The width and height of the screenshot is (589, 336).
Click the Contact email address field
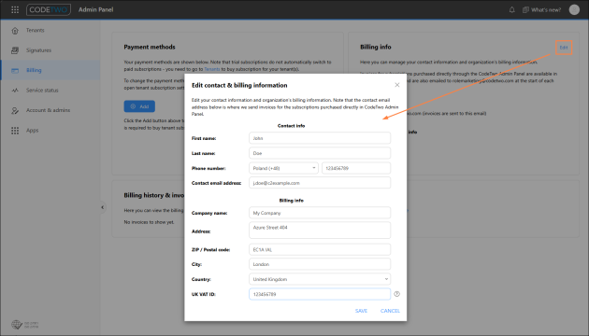(x=320, y=183)
